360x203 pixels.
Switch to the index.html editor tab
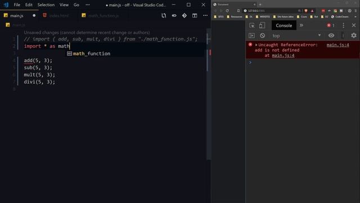[x=58, y=16]
